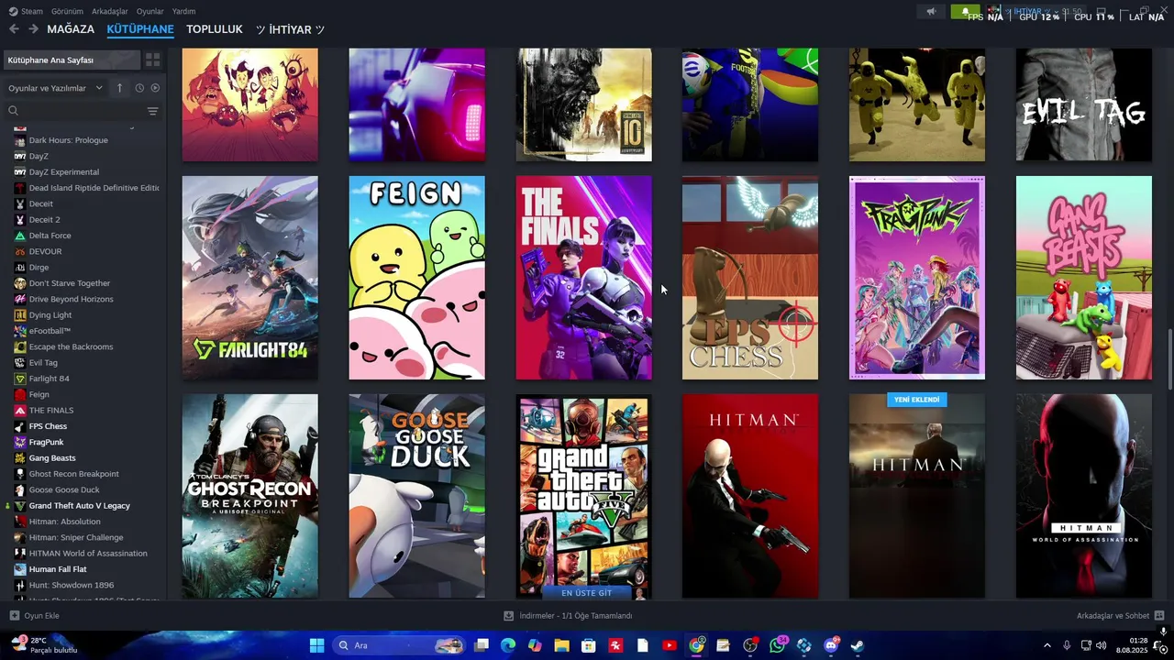Open the weather widget showing 28°C
Image resolution: width=1174 pixels, height=660 pixels.
pyautogui.click(x=44, y=645)
